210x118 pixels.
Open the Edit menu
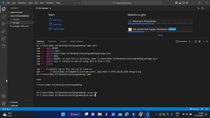click(x=14, y=3)
